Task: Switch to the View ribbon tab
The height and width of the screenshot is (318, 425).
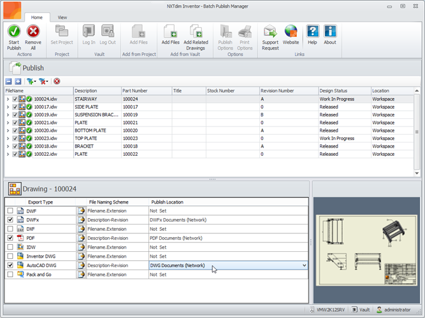Action: (x=62, y=17)
